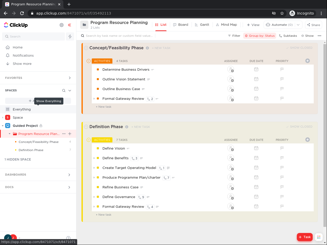Image resolution: width=327 pixels, height=245 pixels.
Task: Toggle Show Closed in Definition Phase
Action: [299, 127]
